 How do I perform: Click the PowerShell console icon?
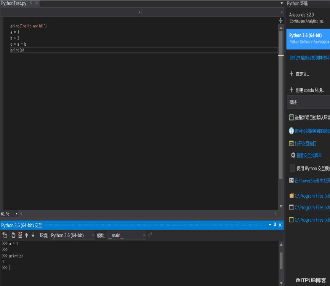291,181
